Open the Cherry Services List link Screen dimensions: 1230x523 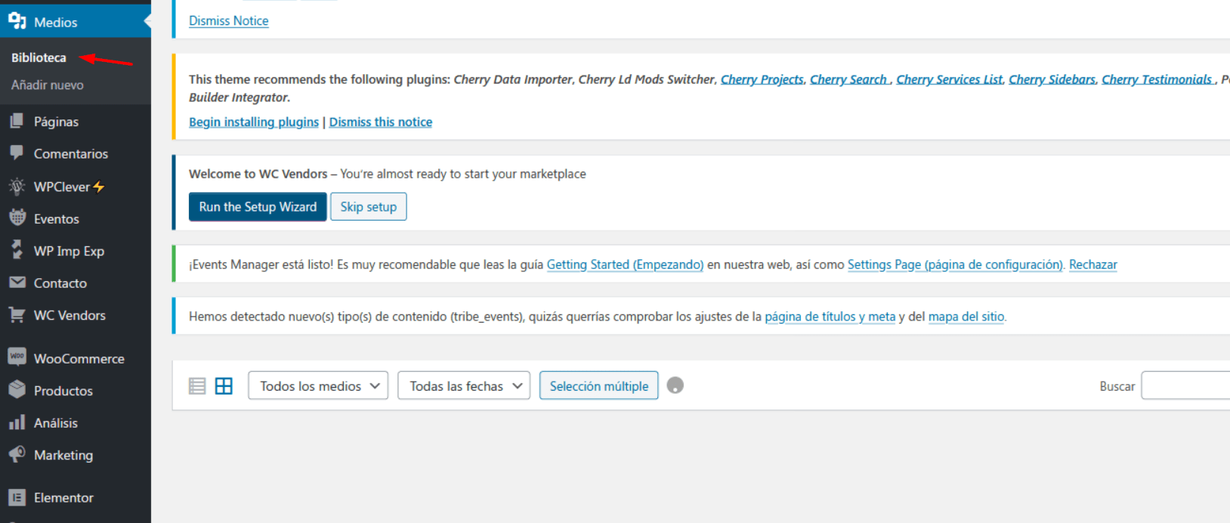[x=949, y=79]
